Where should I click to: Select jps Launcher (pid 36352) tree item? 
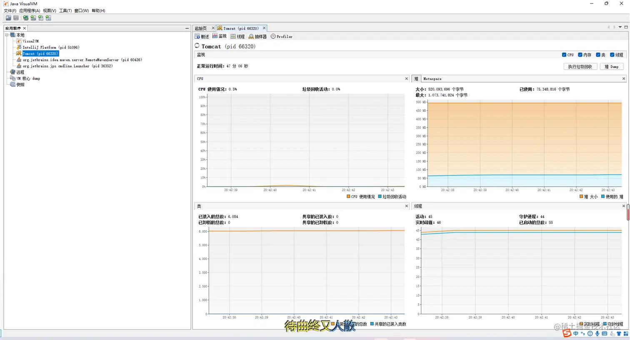67,66
